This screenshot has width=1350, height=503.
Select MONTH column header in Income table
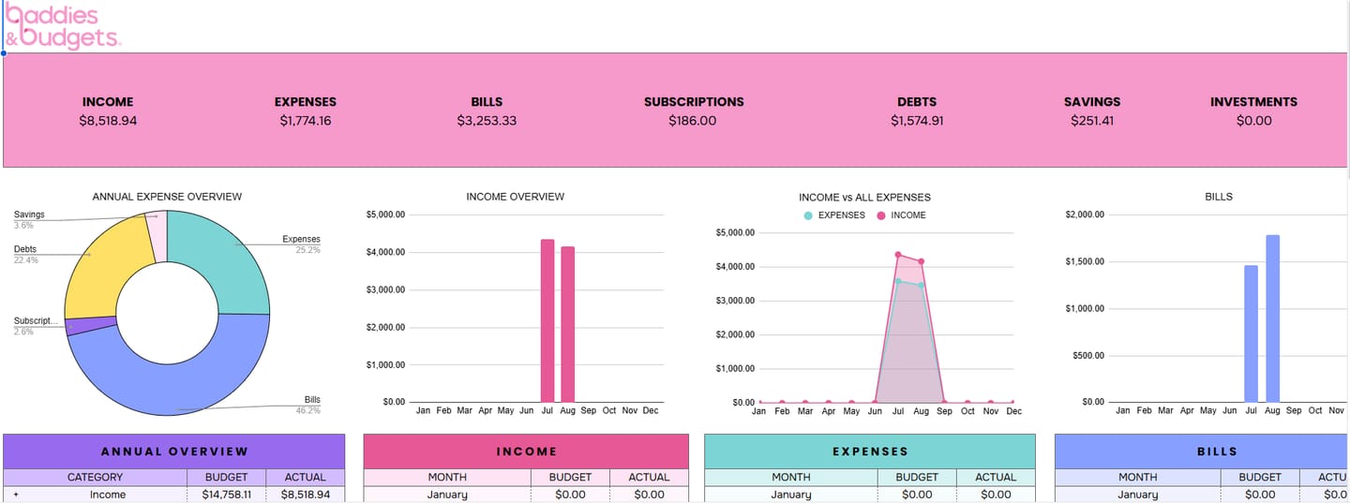click(x=447, y=478)
